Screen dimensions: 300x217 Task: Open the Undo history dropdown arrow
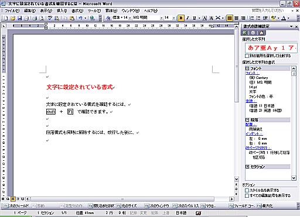tap(86, 18)
